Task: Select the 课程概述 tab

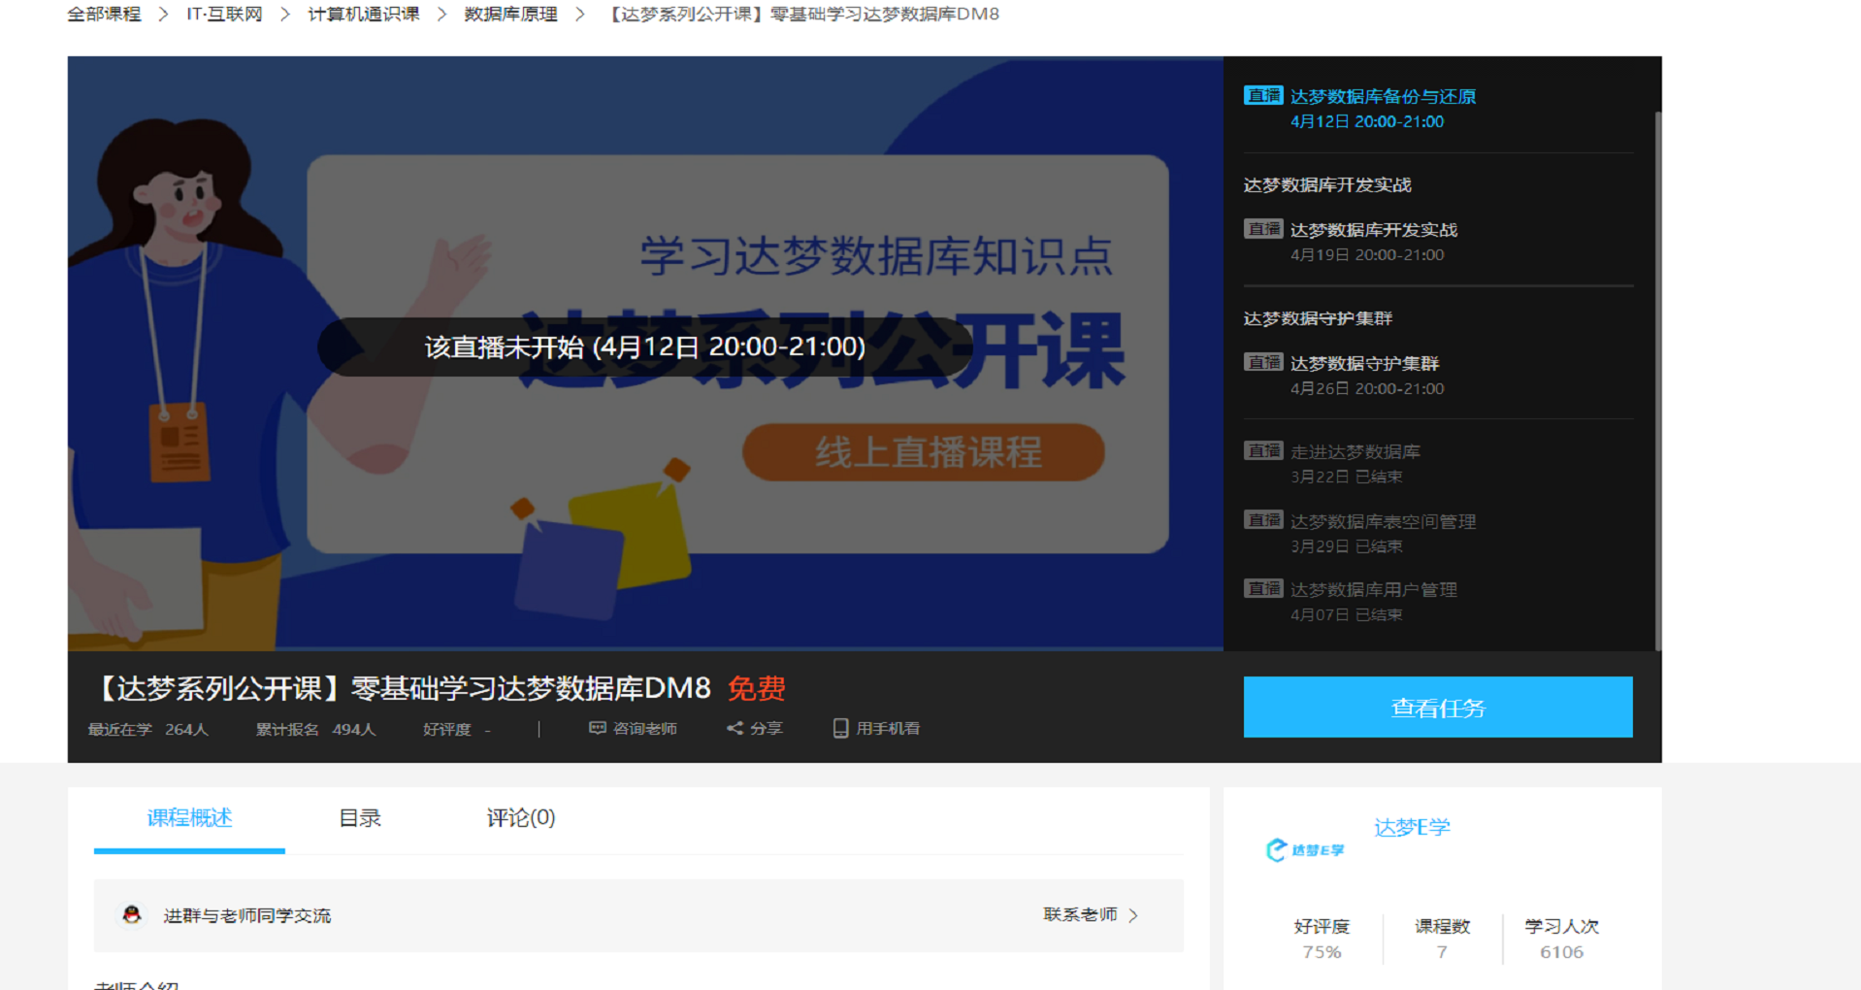Action: click(189, 818)
